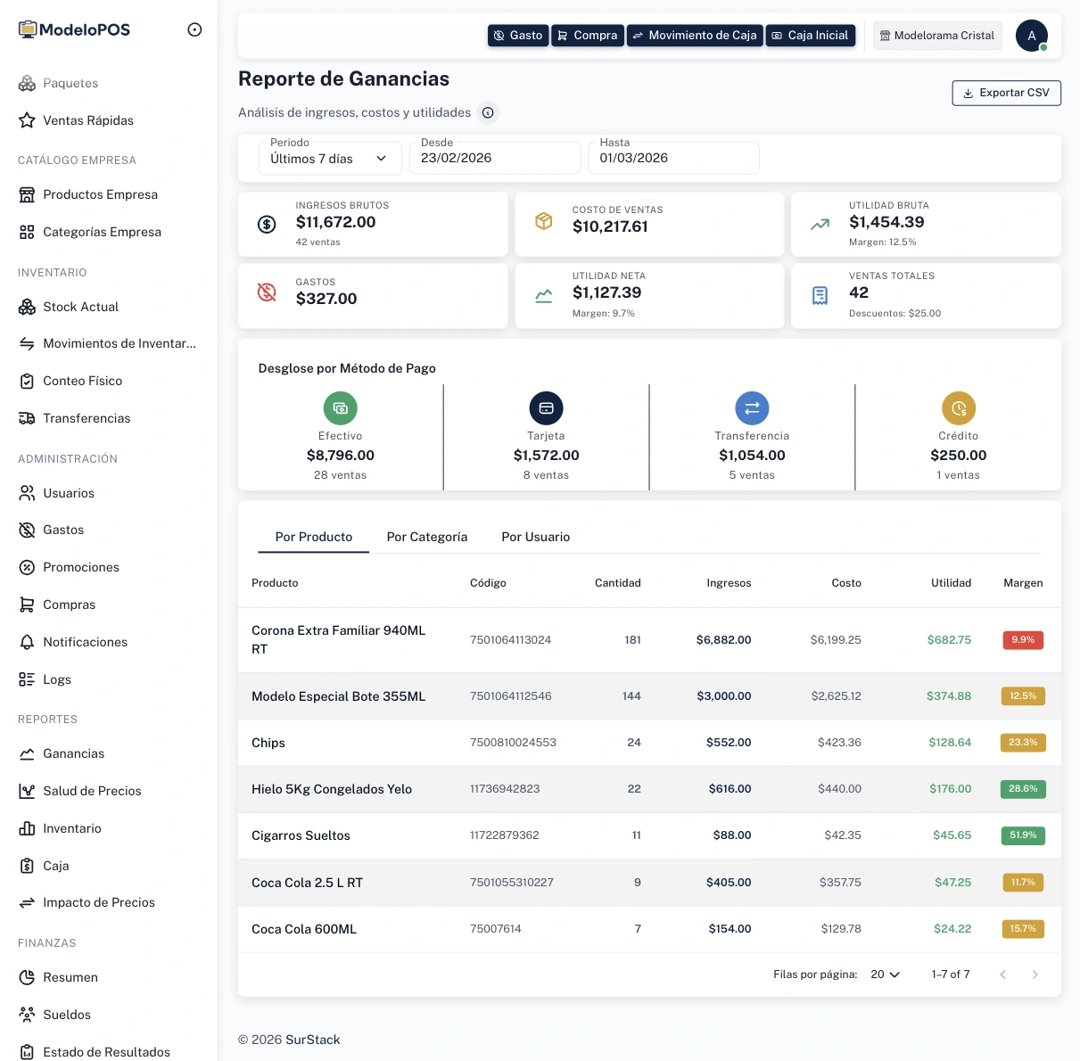Click the Desde date field

494,158
